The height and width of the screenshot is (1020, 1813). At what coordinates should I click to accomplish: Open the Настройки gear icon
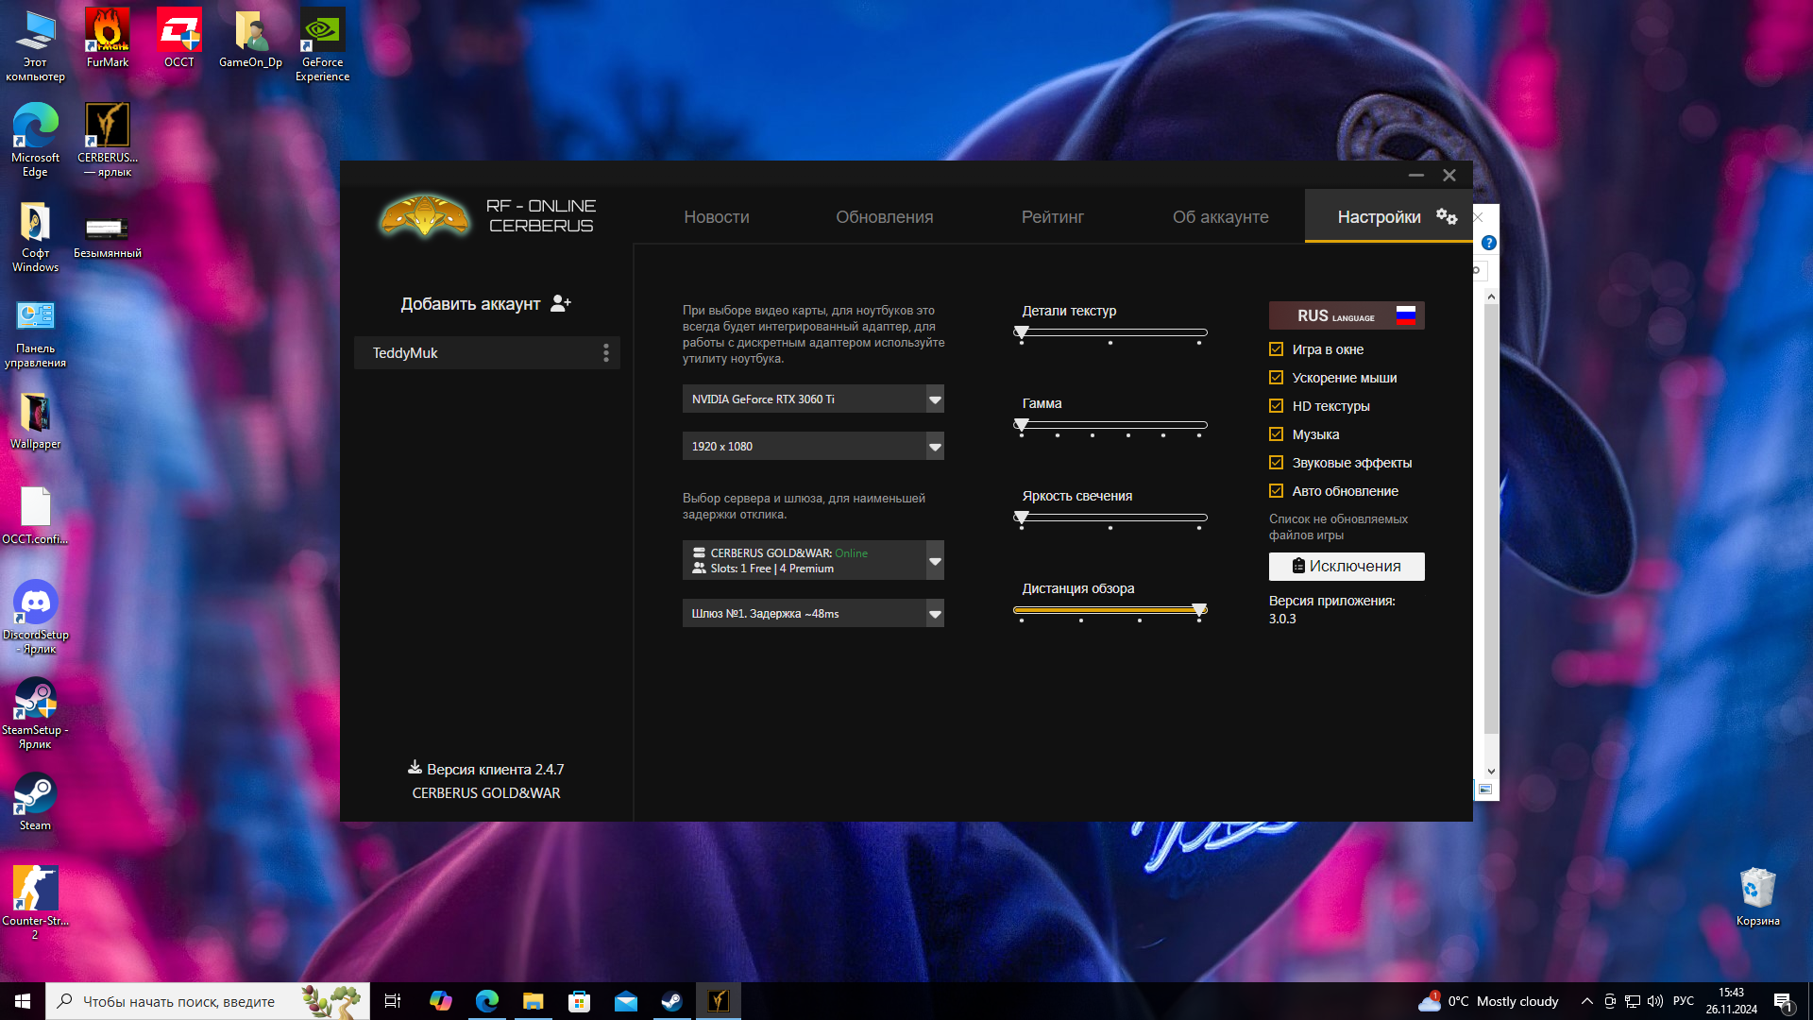tap(1447, 216)
